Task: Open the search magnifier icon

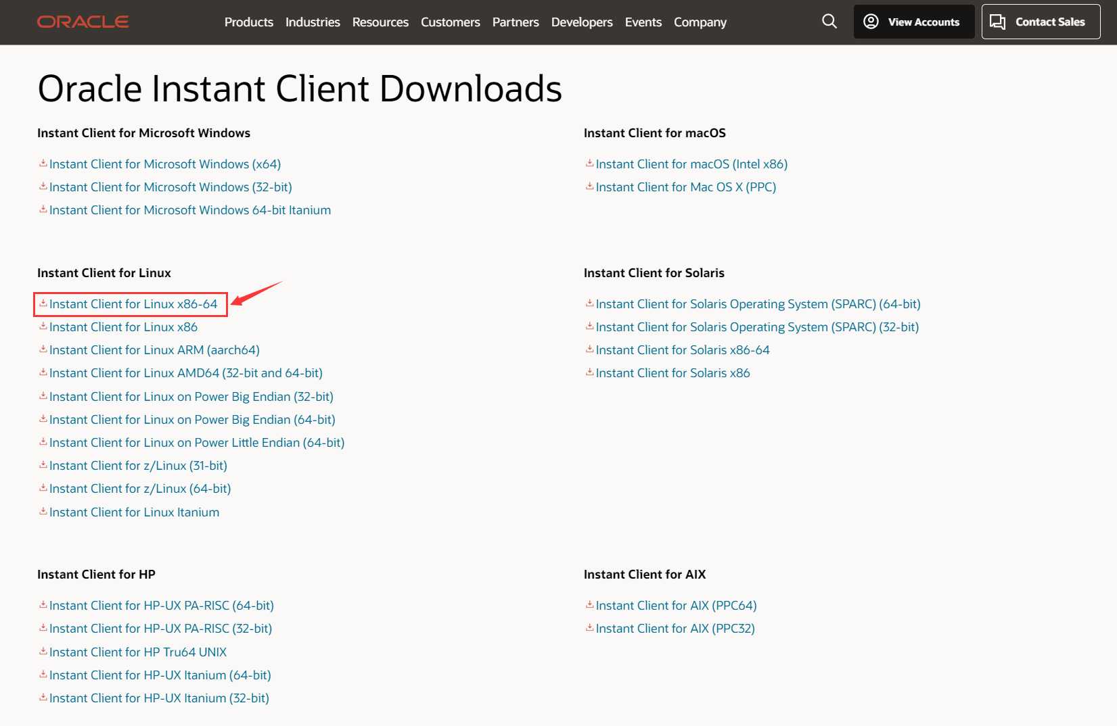Action: (x=829, y=22)
